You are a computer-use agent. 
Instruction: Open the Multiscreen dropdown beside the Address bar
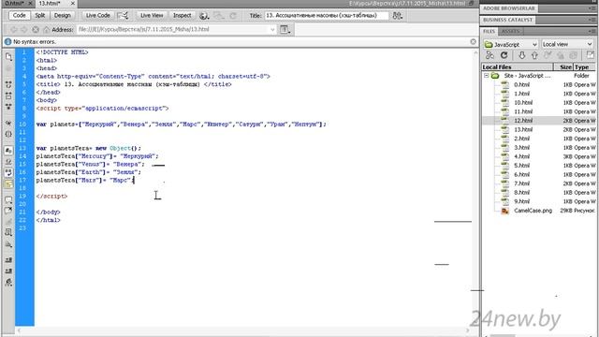[285, 29]
